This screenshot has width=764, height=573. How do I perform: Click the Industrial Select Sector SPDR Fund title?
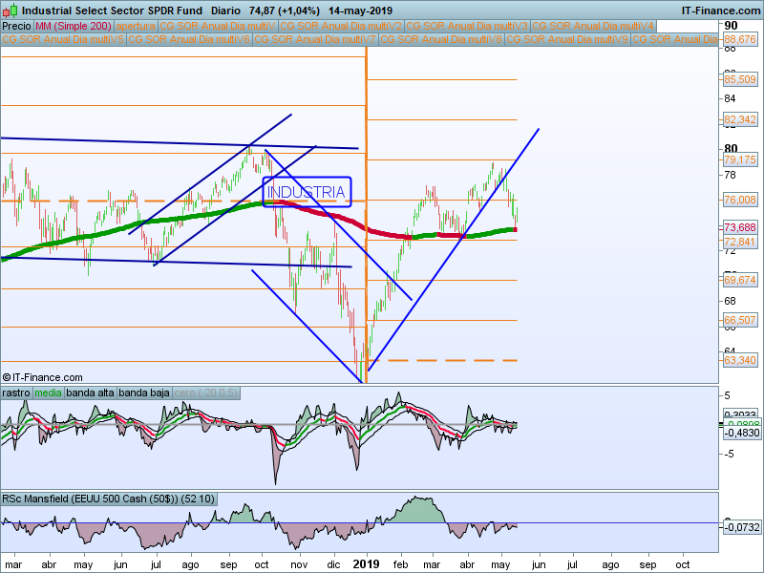(112, 11)
